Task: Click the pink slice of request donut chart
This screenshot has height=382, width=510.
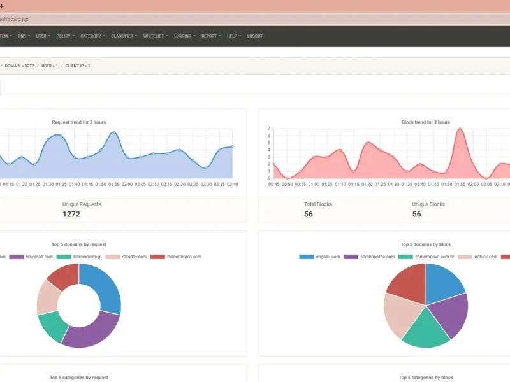Action: click(48, 299)
